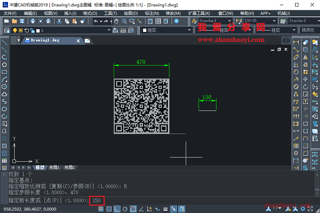Click the Save icon in toolbar
This screenshot has height=213, width=320.
(x=22, y=21)
